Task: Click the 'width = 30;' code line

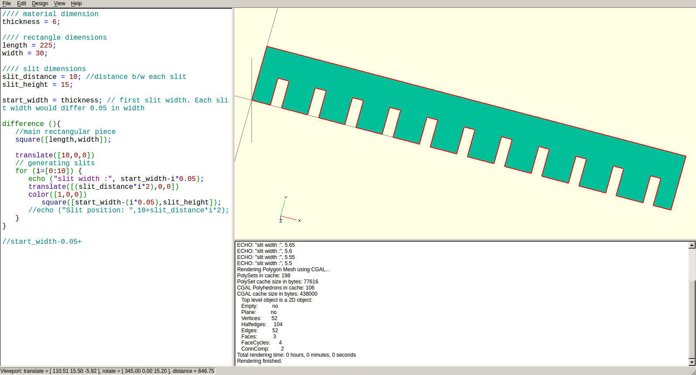Action: [x=25, y=53]
